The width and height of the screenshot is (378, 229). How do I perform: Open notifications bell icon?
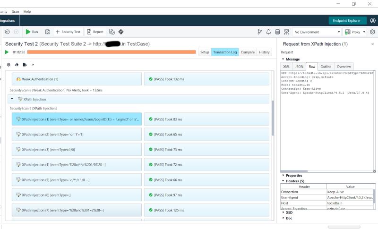[268, 32]
